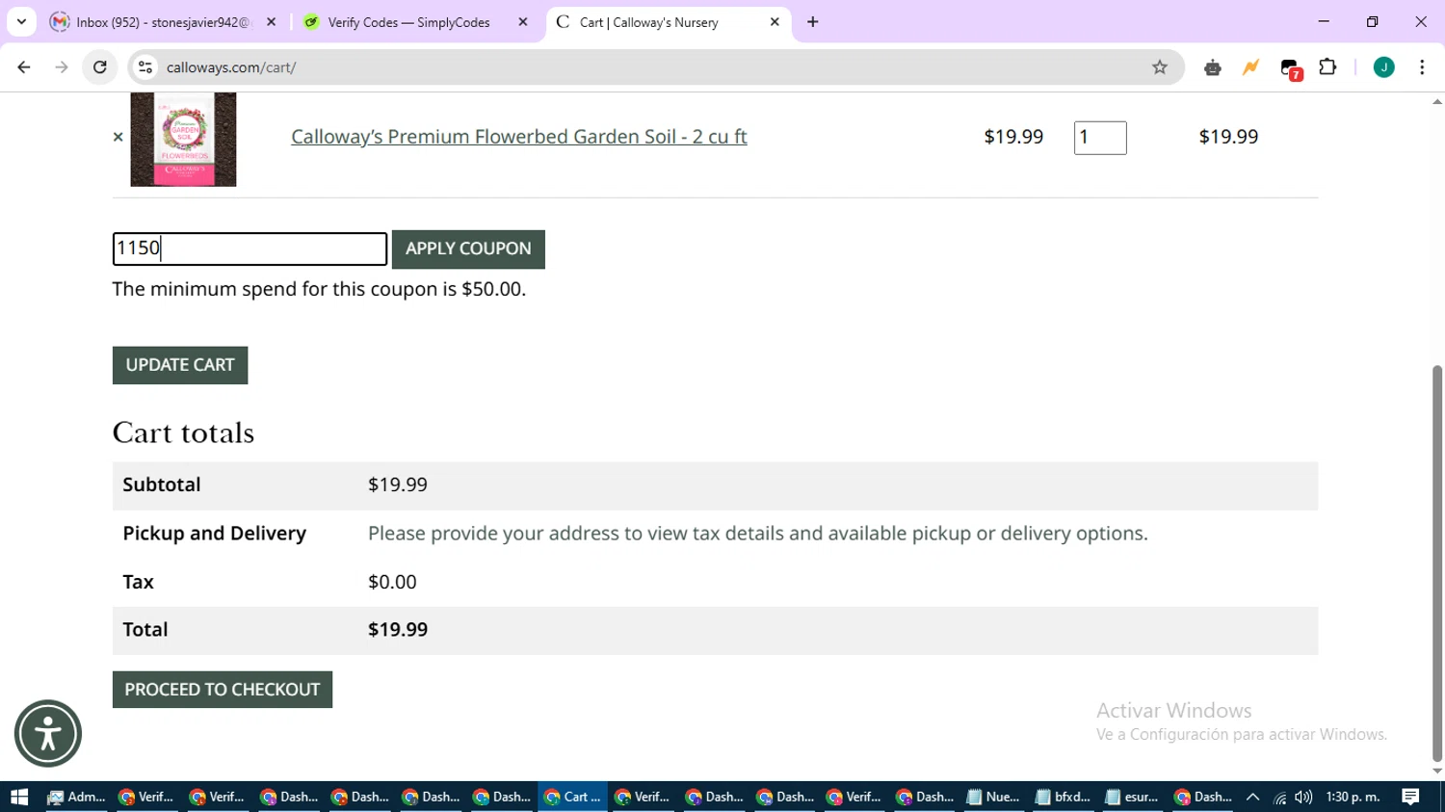1445x812 pixels.
Task: Open the Garden Soil product thumbnail
Action: click(x=183, y=140)
